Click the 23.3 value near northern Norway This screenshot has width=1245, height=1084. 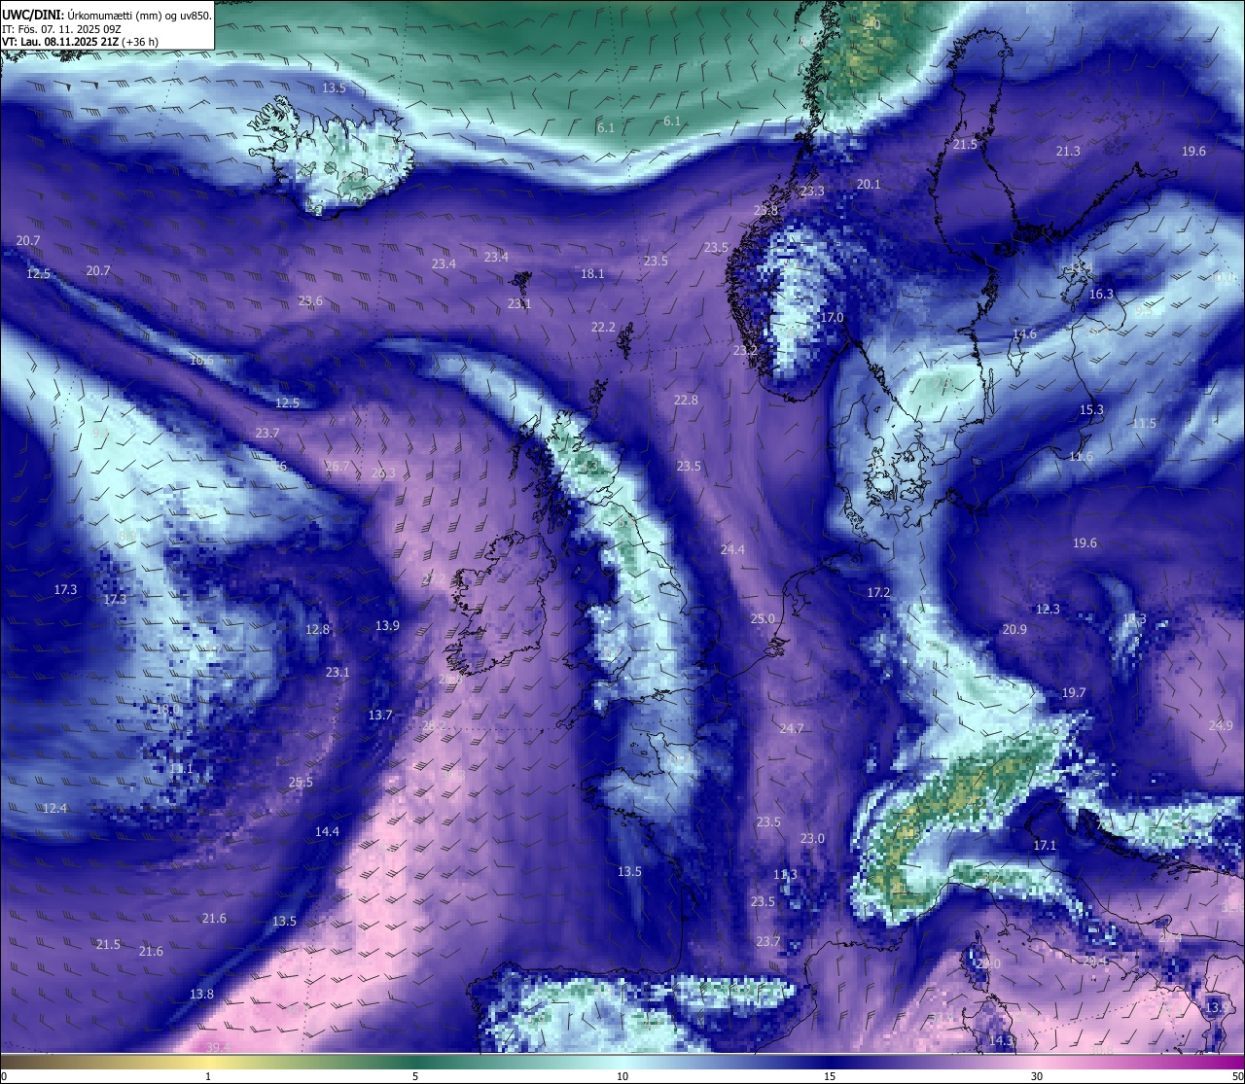(812, 192)
